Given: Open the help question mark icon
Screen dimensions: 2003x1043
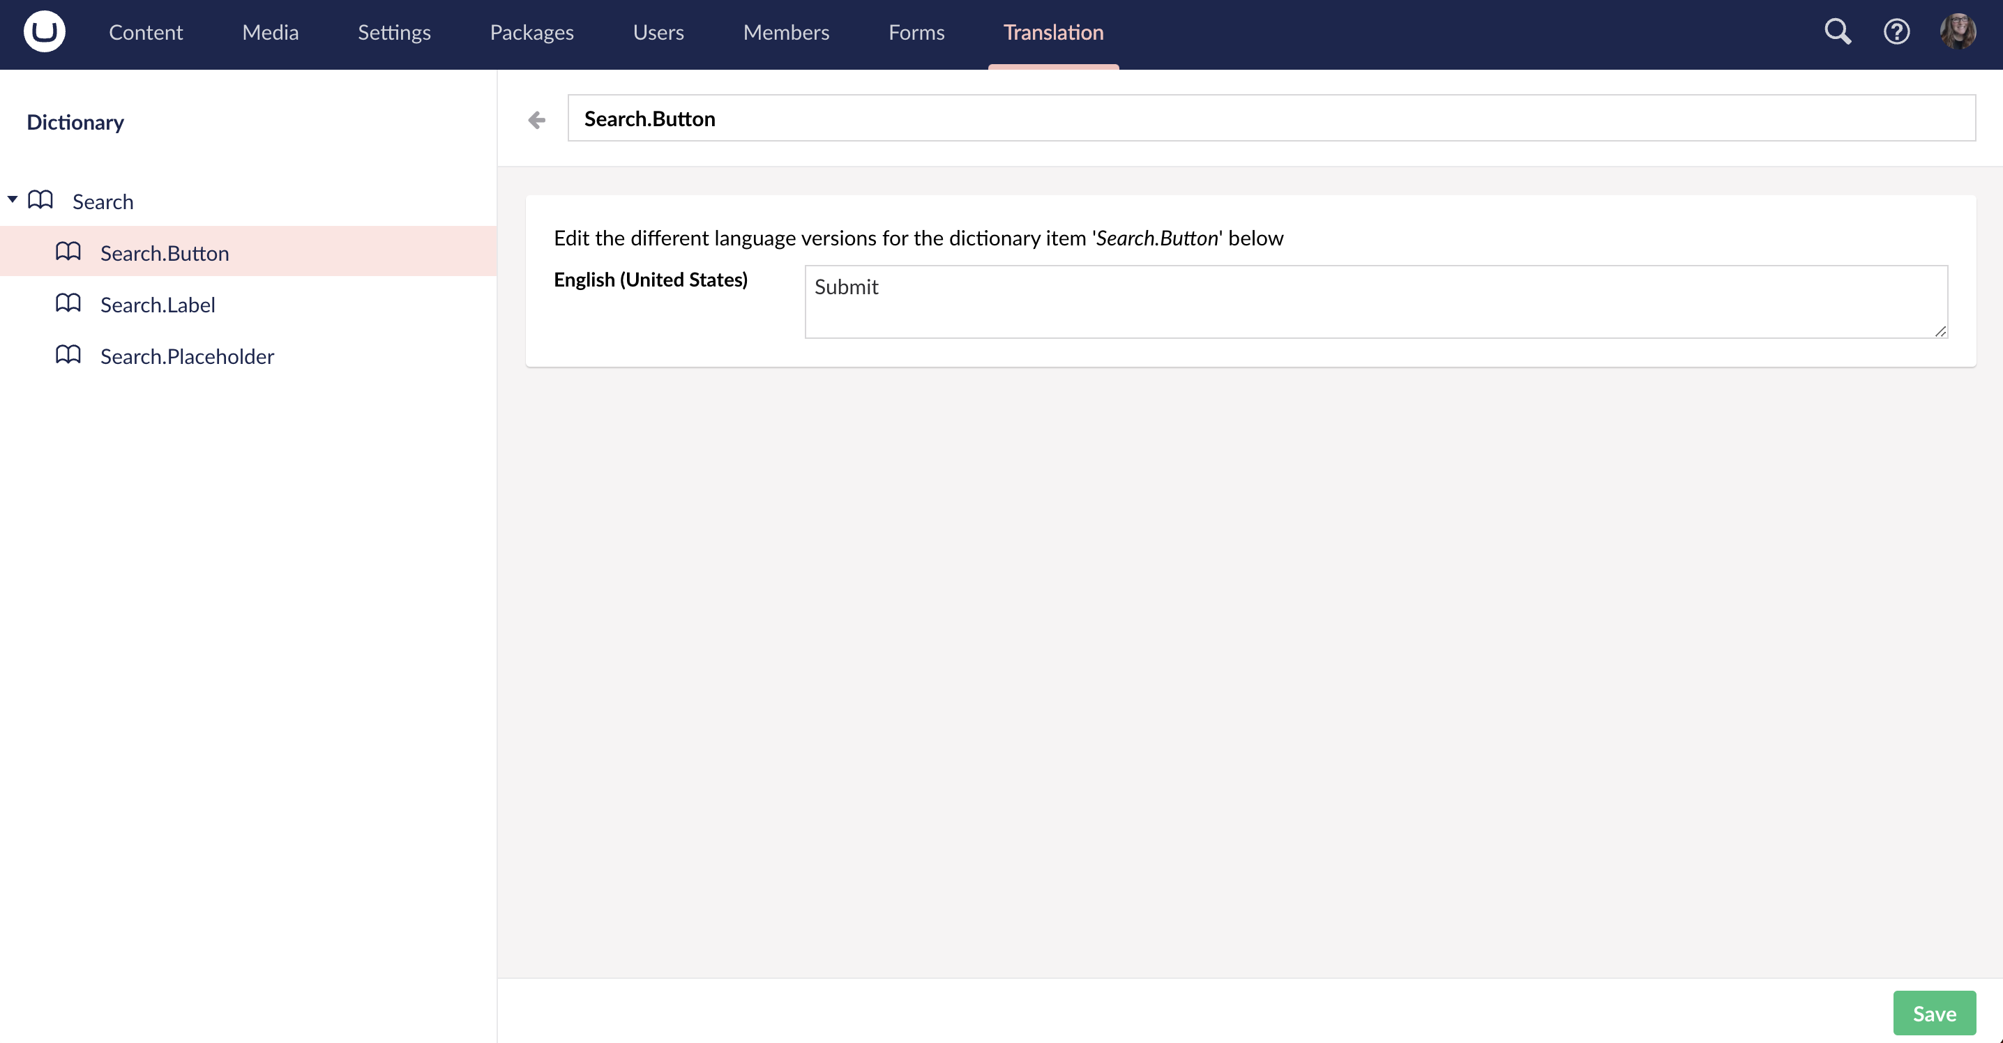Looking at the screenshot, I should pyautogui.click(x=1896, y=32).
